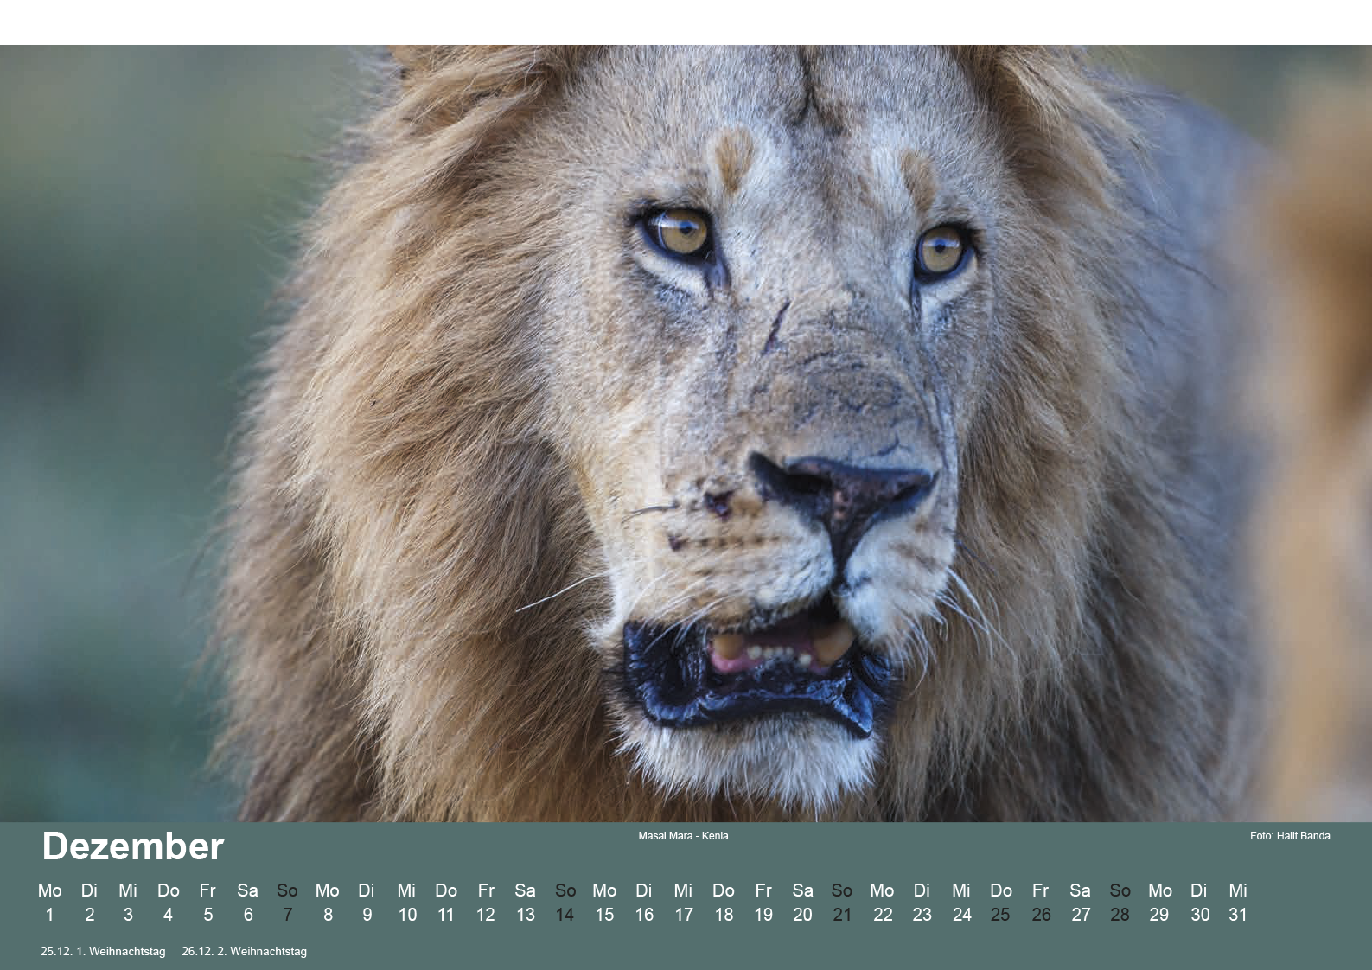Click day number 29
The width and height of the screenshot is (1372, 970).
1159,915
